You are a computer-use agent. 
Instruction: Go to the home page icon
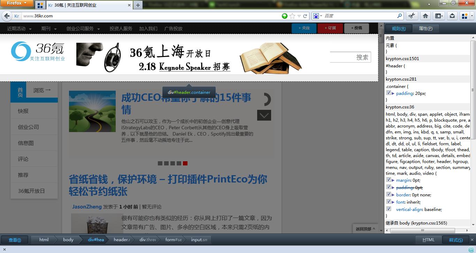[425, 16]
